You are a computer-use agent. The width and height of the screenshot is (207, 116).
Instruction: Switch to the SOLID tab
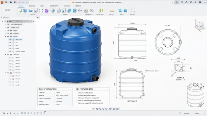pyautogui.click(x=21, y=6)
